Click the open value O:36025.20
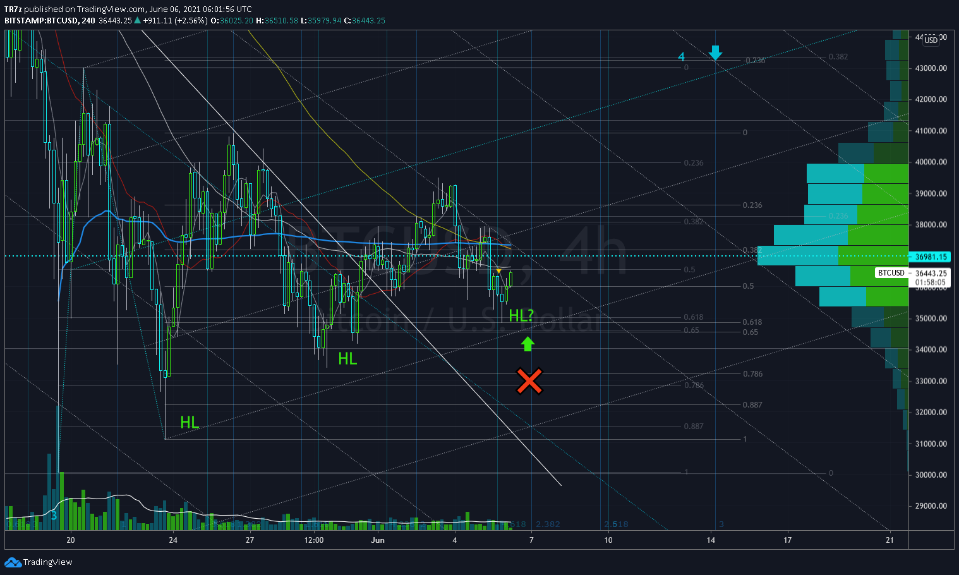The height and width of the screenshot is (575, 959). (x=232, y=20)
